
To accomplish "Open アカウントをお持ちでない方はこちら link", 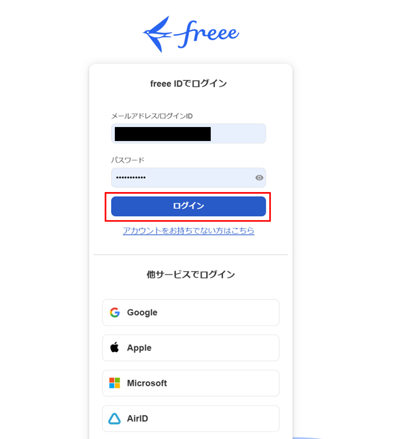I will click(x=188, y=231).
